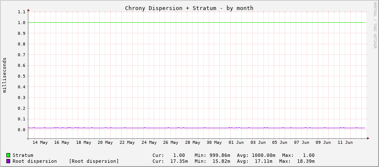Click the '07 Jun' x-axis date label
The width and height of the screenshot is (379, 167).
[x=302, y=143]
